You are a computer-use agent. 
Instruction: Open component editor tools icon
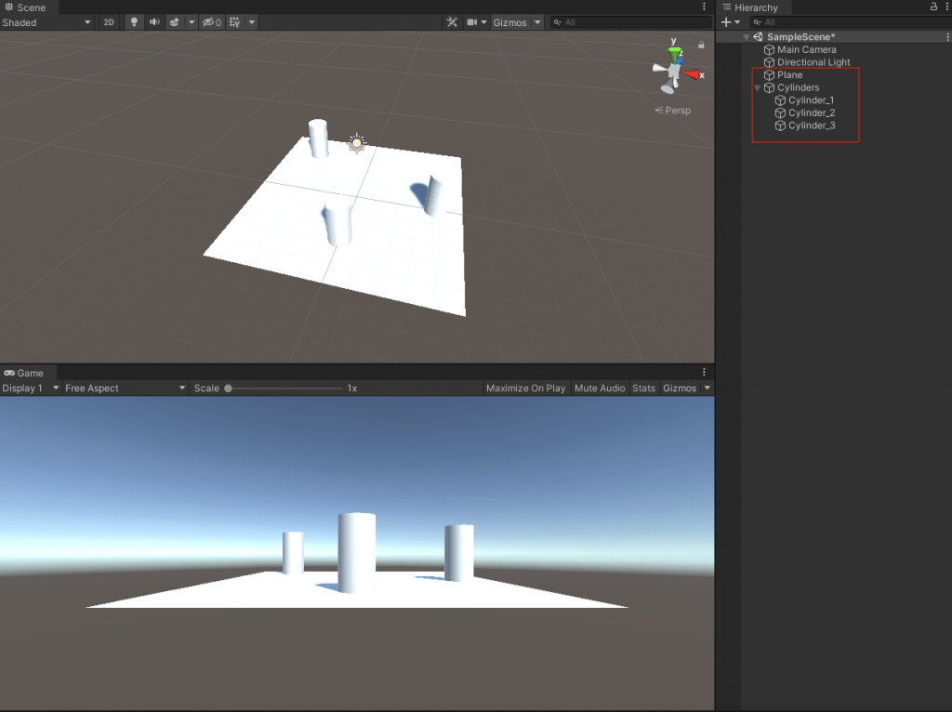click(452, 22)
